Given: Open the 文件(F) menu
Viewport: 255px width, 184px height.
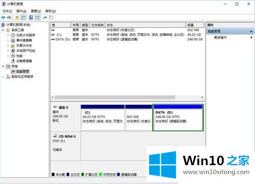Looking at the screenshot, I should click(7, 11).
